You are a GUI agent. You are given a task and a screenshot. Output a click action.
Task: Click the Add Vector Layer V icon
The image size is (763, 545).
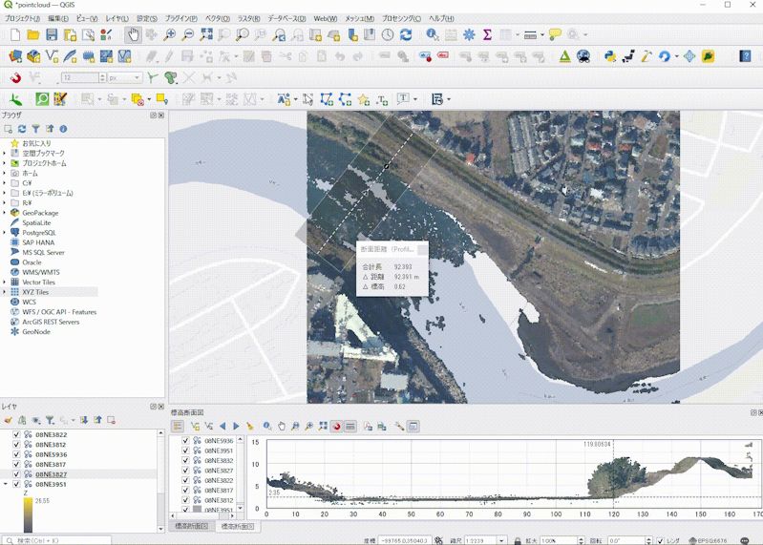pos(52,56)
